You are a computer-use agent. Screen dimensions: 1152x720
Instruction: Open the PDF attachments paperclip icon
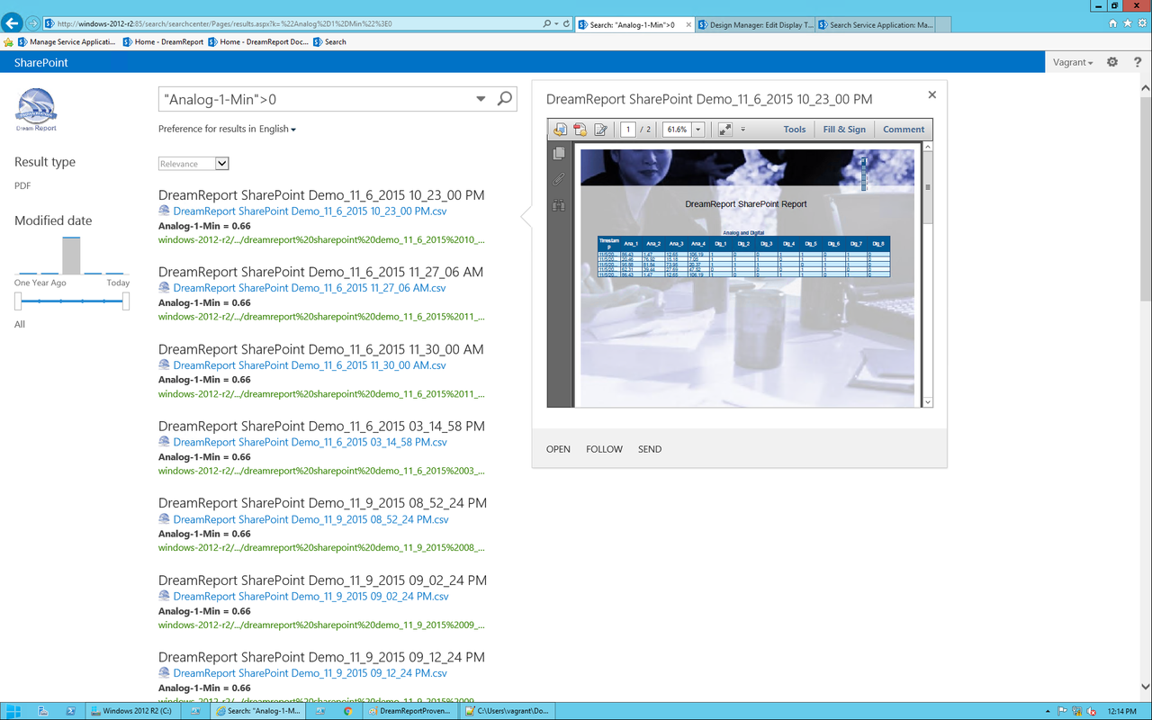pyautogui.click(x=559, y=179)
